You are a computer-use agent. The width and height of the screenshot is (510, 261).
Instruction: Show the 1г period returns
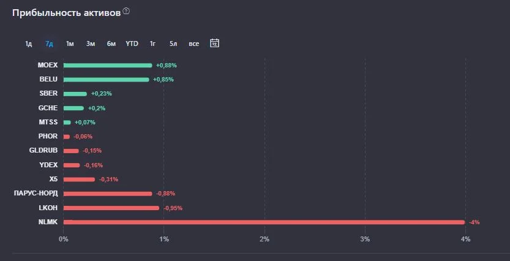[152, 43]
